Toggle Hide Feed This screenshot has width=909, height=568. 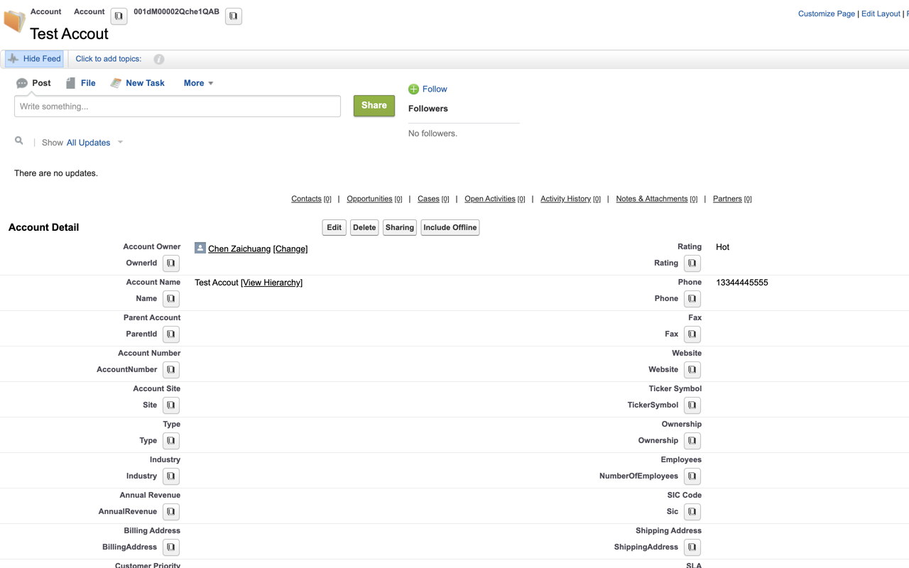pyautogui.click(x=33, y=58)
